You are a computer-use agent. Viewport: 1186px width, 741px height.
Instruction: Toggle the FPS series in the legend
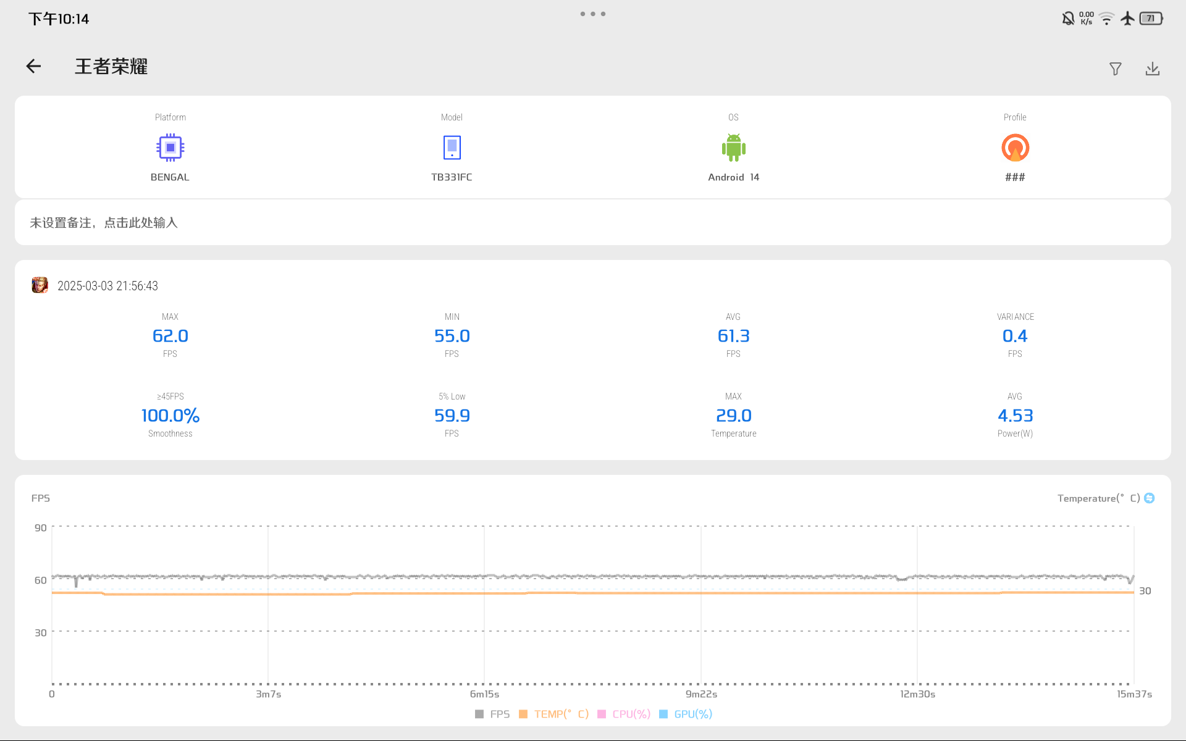492,714
